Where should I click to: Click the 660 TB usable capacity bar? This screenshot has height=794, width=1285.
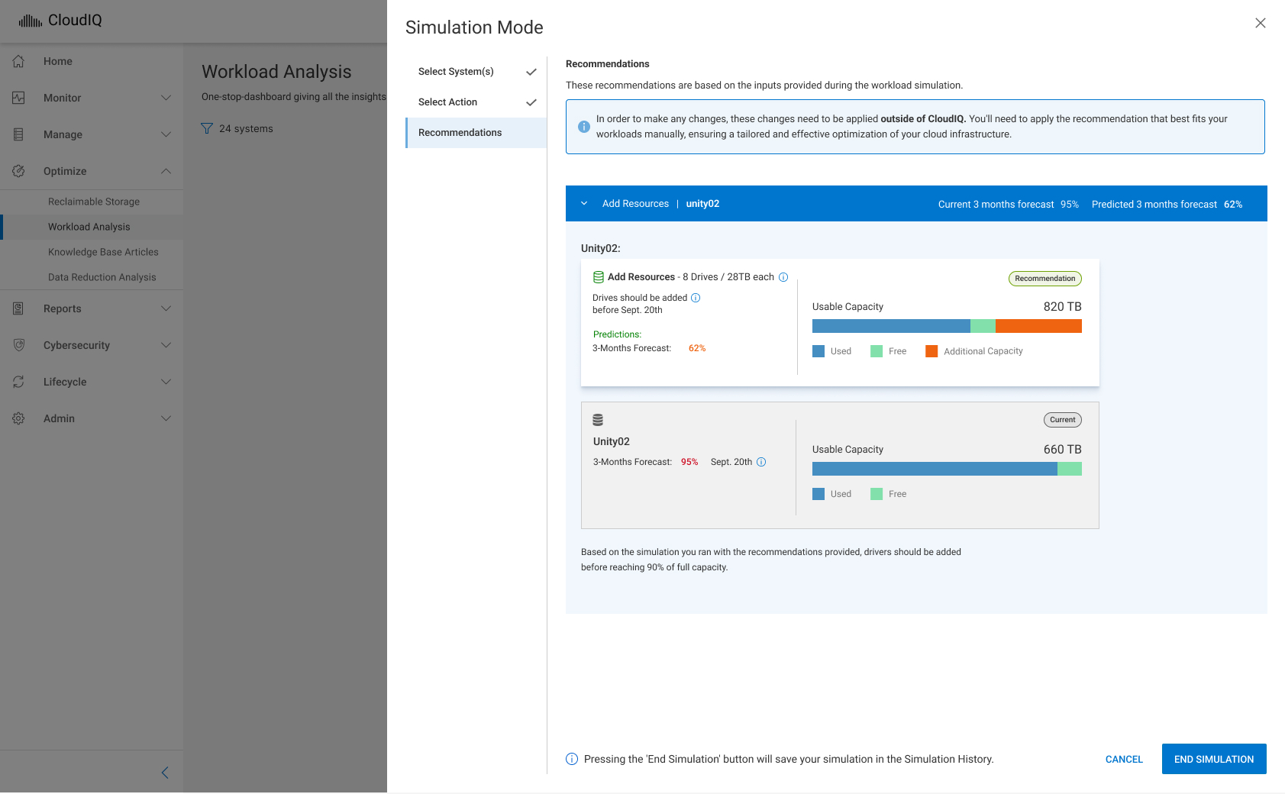(x=947, y=469)
